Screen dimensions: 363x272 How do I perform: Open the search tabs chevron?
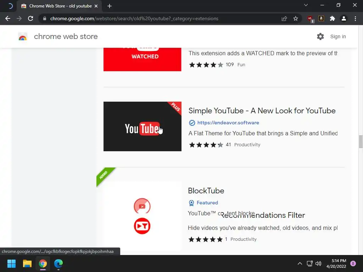coord(306,5)
